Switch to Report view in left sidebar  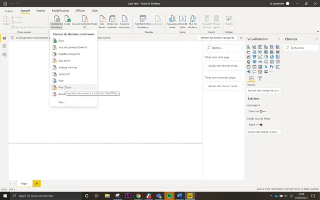tap(4, 38)
